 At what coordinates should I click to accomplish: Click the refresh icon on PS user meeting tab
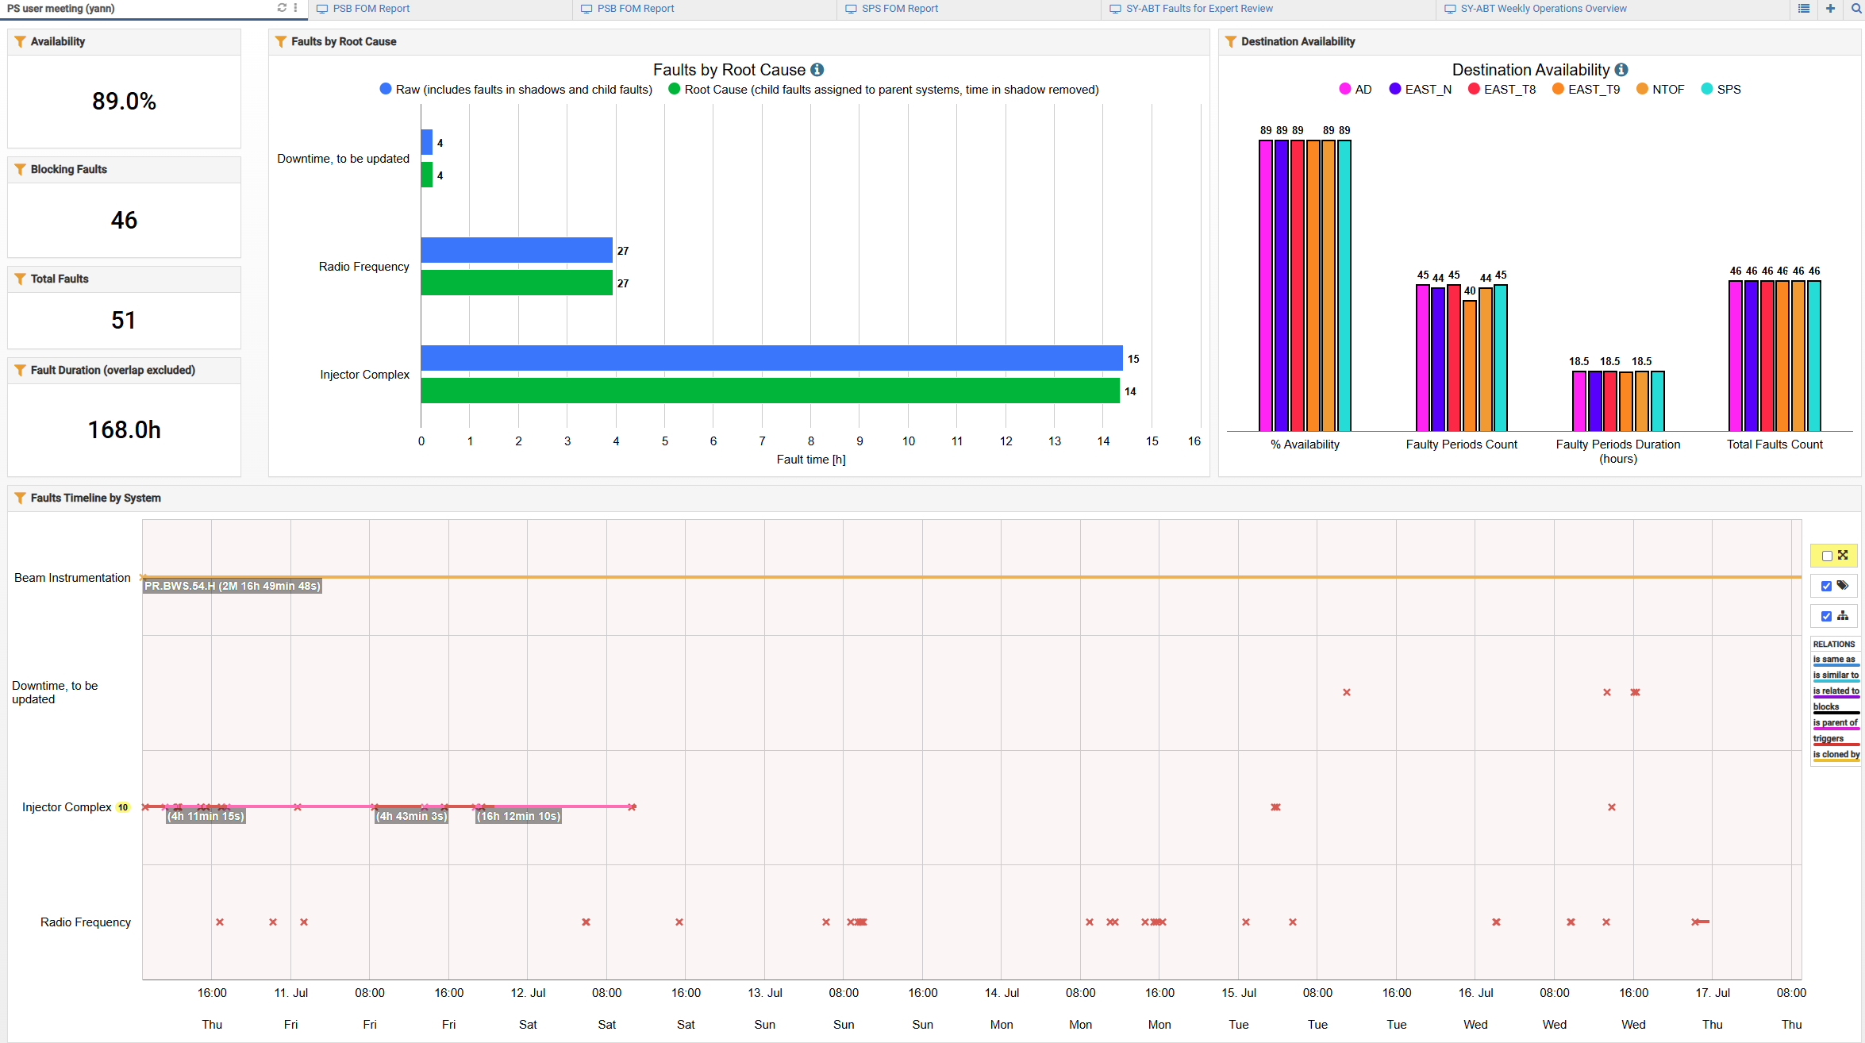tap(282, 8)
